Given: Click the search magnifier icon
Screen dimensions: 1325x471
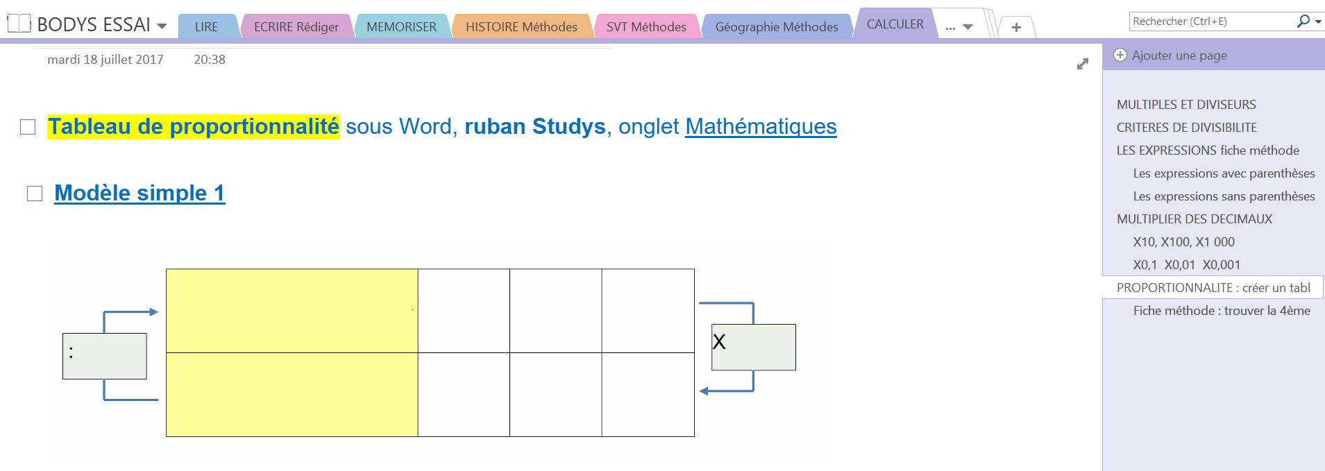Looking at the screenshot, I should point(1303,22).
